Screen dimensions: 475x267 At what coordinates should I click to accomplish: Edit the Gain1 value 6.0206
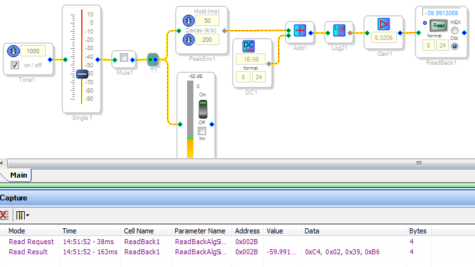384,37
